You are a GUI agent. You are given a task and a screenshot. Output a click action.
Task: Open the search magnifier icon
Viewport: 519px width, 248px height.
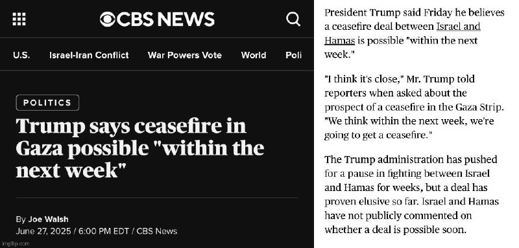(x=293, y=19)
